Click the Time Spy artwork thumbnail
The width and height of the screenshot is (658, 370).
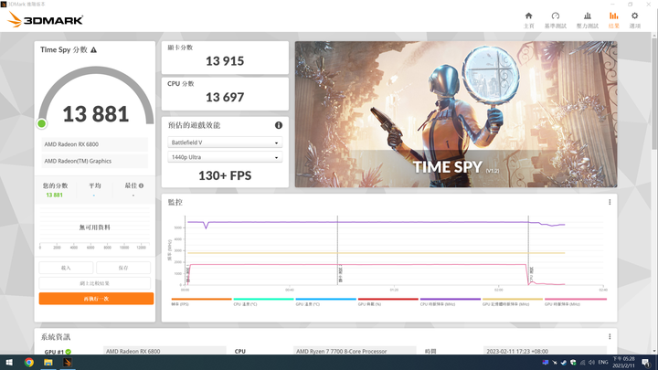(456, 114)
